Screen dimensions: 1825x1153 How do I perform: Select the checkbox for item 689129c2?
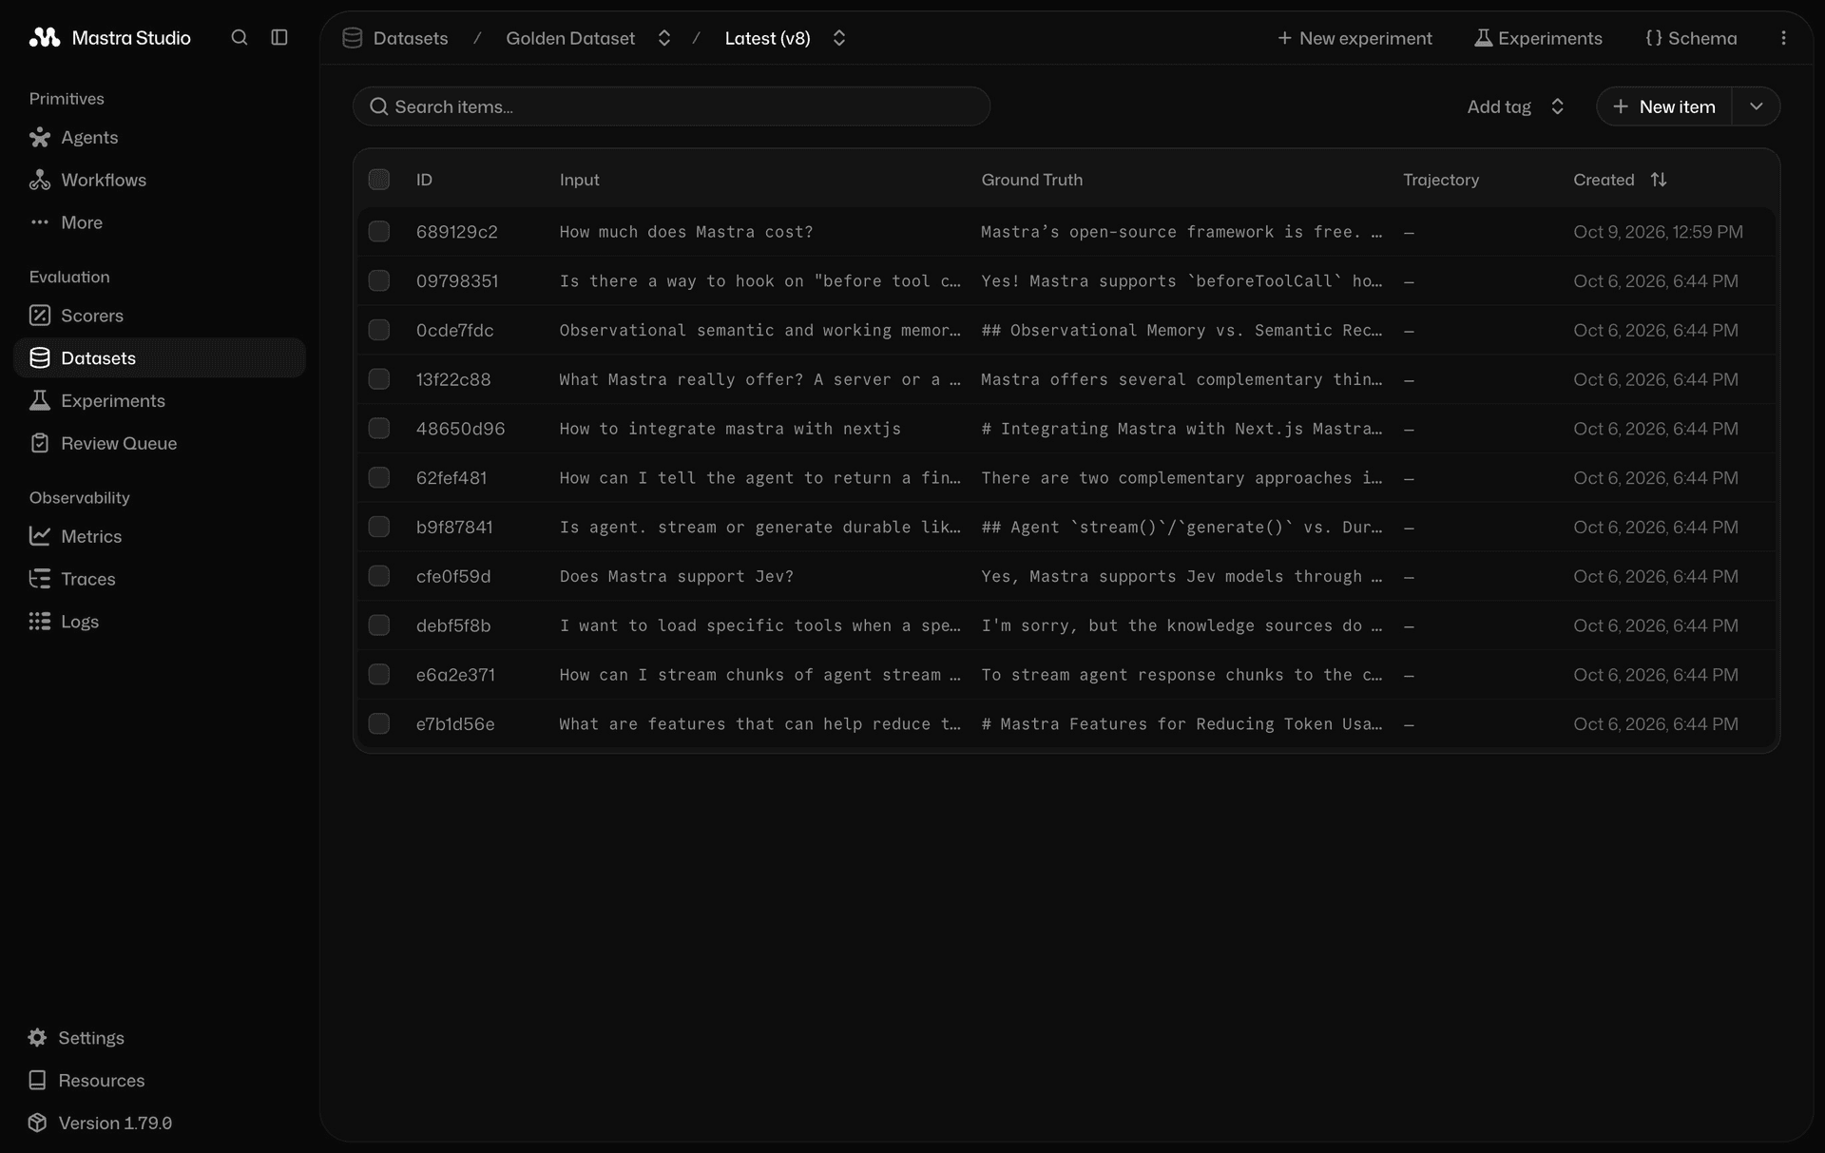379,232
